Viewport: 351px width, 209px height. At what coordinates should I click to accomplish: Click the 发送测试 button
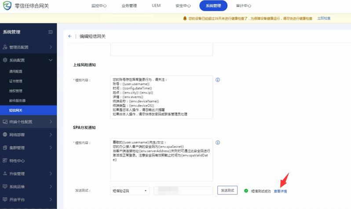tap(227, 191)
